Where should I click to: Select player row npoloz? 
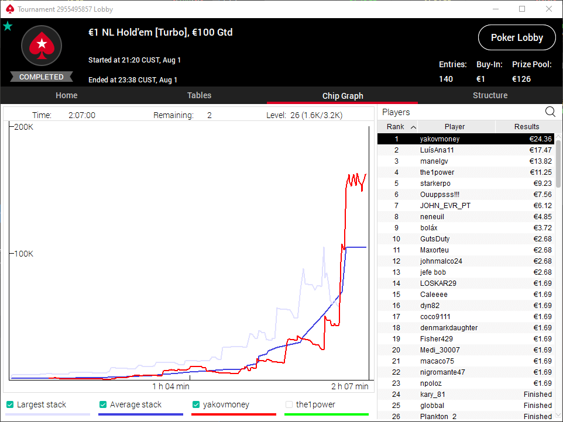466,383
